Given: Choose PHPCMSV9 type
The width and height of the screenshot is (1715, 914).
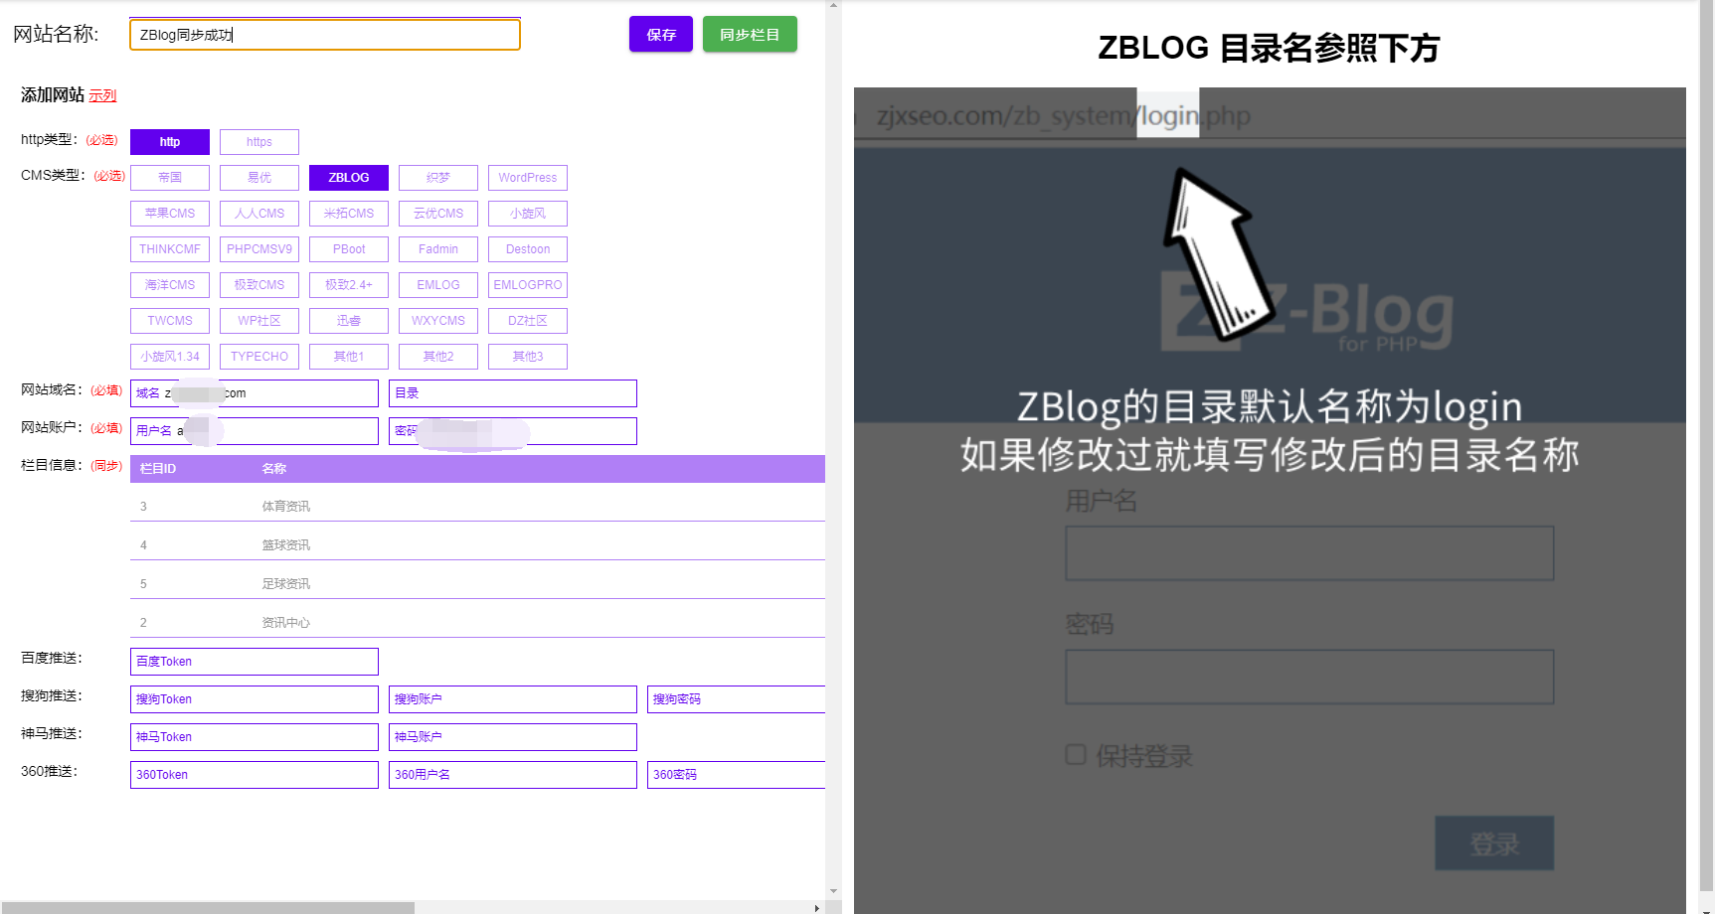Looking at the screenshot, I should click(x=259, y=249).
